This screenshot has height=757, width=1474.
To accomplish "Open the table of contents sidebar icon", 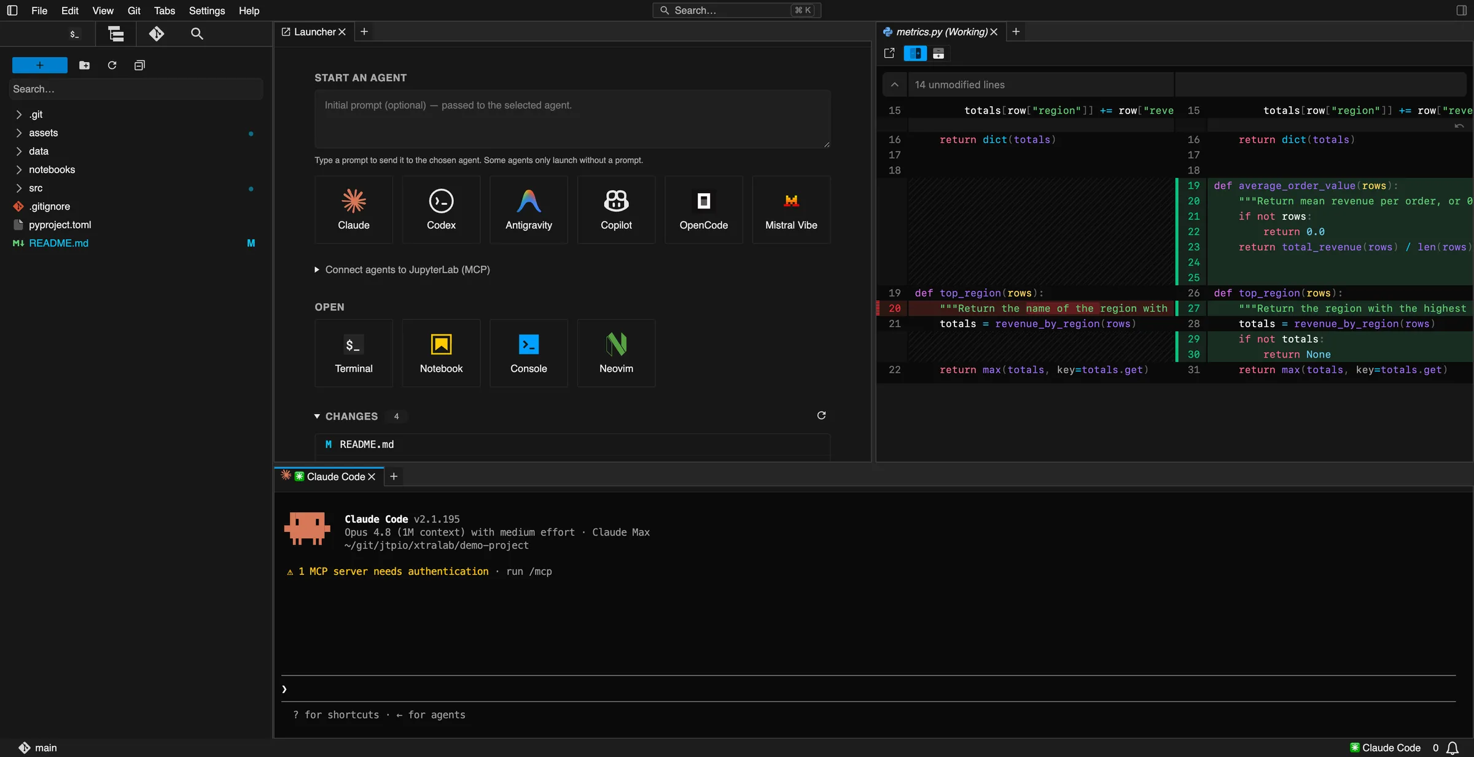I will (x=115, y=34).
